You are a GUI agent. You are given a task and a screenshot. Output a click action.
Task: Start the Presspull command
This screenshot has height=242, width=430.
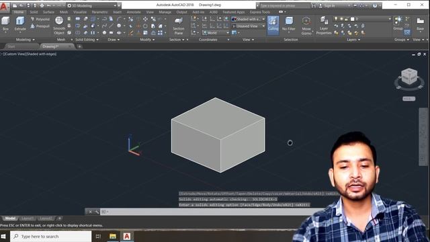tap(40, 26)
